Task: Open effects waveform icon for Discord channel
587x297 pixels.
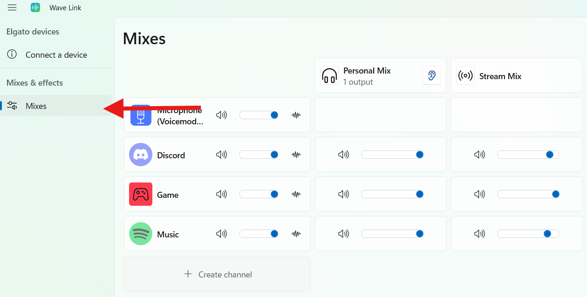Action: 296,155
